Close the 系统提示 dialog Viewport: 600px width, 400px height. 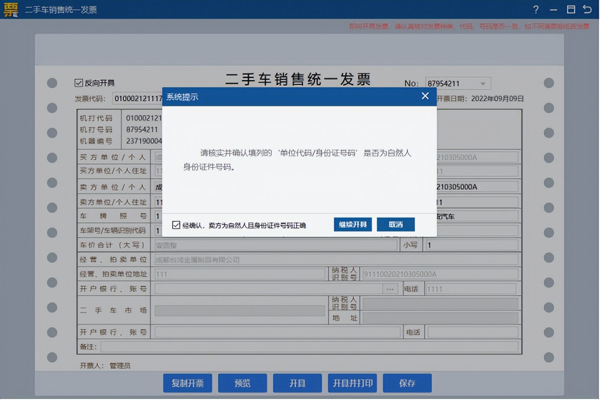[x=425, y=96]
